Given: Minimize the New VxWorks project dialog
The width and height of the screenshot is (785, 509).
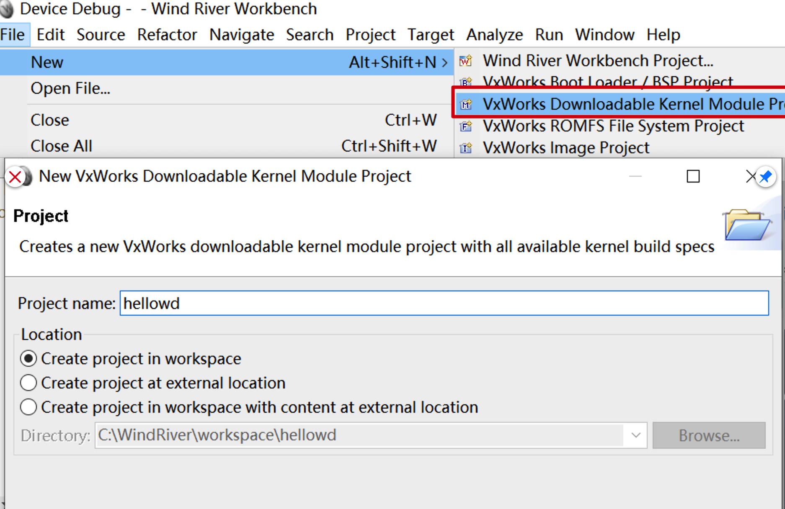Looking at the screenshot, I should [x=635, y=177].
